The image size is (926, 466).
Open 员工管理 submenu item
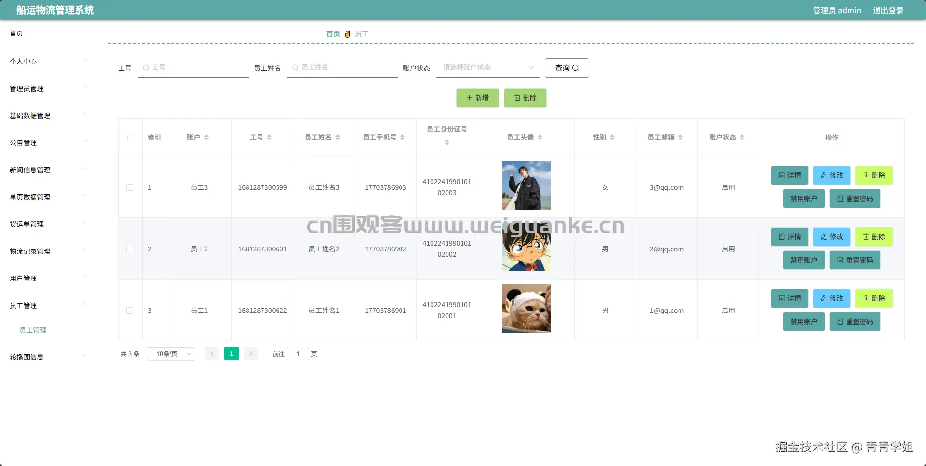pos(33,330)
